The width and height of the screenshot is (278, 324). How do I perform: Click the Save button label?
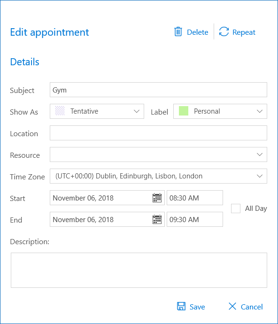tap(197, 307)
